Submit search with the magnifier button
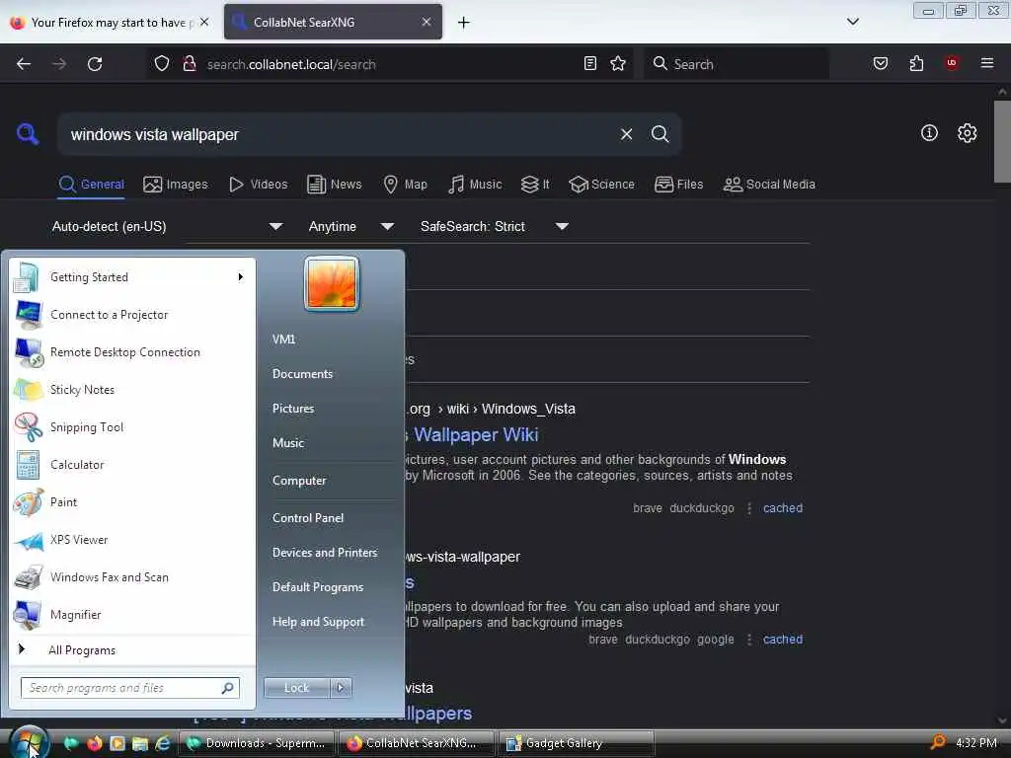The height and width of the screenshot is (758, 1011). (x=660, y=134)
